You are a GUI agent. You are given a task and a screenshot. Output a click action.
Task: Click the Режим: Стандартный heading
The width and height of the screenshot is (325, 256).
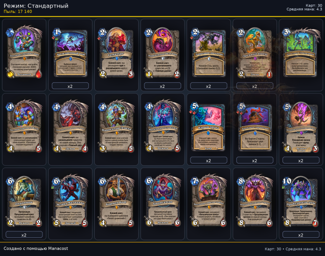tap(36, 6)
